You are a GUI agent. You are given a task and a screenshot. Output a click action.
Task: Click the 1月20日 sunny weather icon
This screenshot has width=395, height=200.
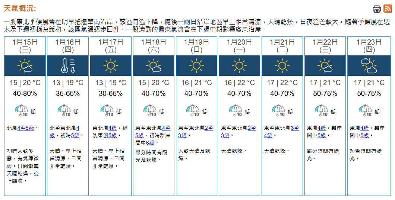tap(239, 66)
